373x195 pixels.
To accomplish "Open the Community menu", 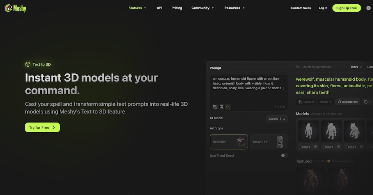I will (202, 8).
